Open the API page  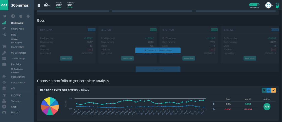click(13, 88)
